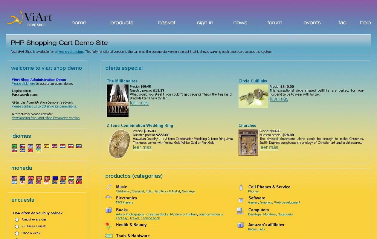
Task: Open the faq page
Action: 342,23
